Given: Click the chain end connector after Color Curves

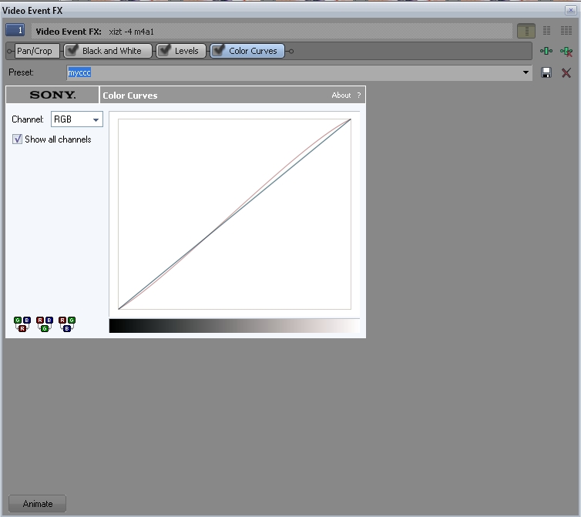Looking at the screenshot, I should click(x=290, y=51).
